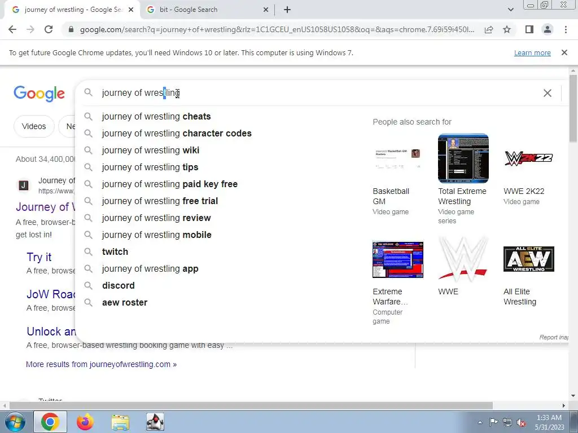The image size is (578, 433).
Task: Open the Chrome side panel
Action: coord(529,29)
